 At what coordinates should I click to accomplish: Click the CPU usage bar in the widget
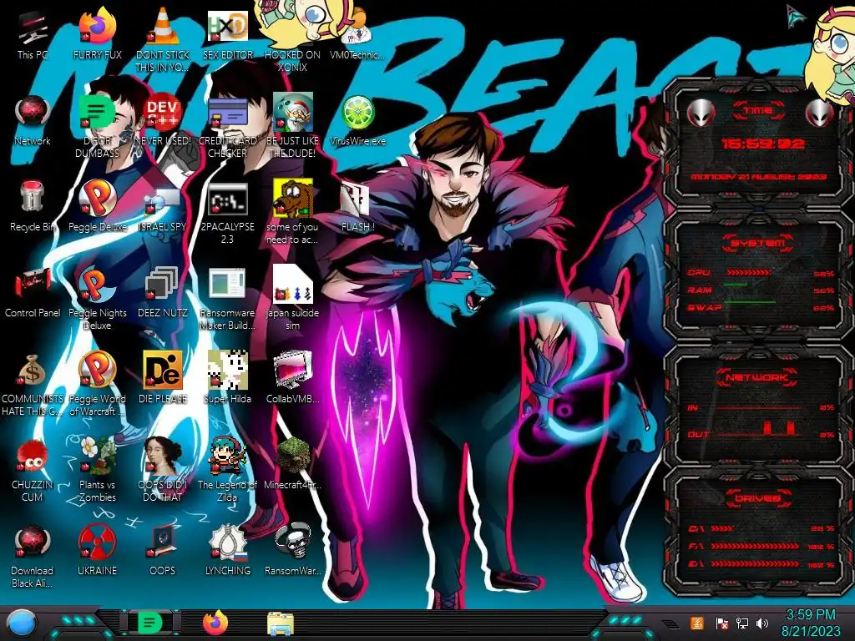(x=747, y=273)
